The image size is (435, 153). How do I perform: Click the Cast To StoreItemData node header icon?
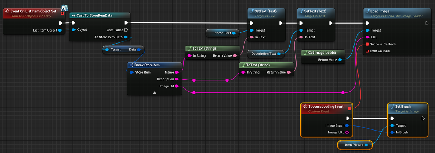73,16
